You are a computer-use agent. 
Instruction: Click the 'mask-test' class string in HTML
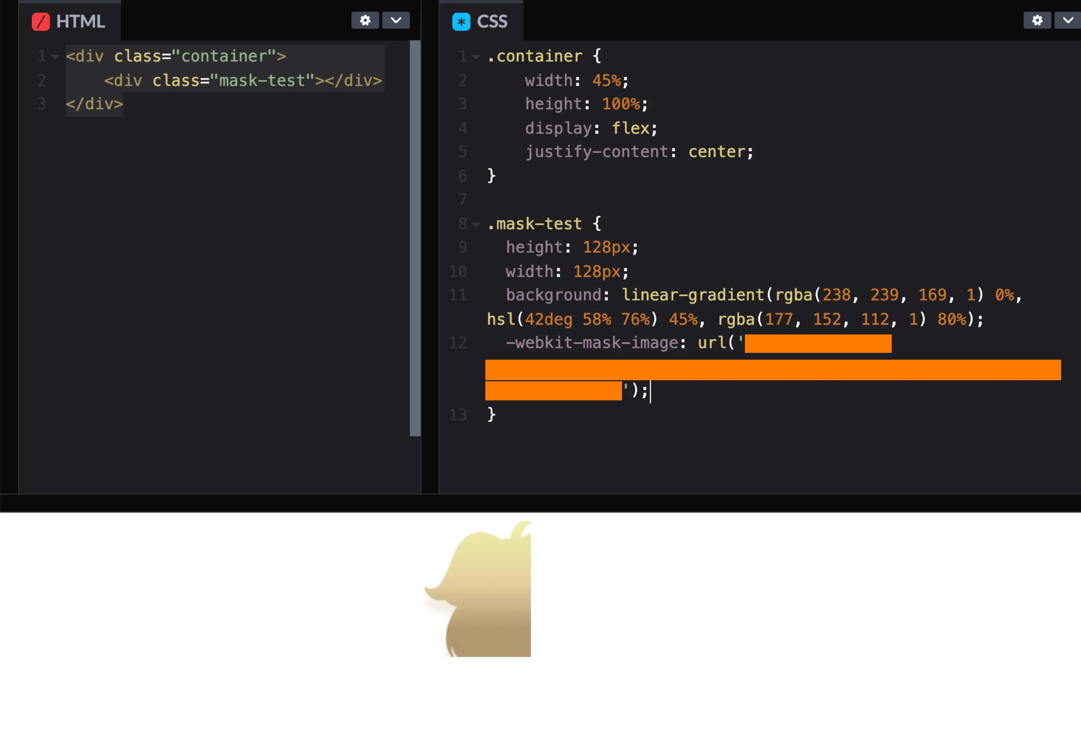click(262, 80)
